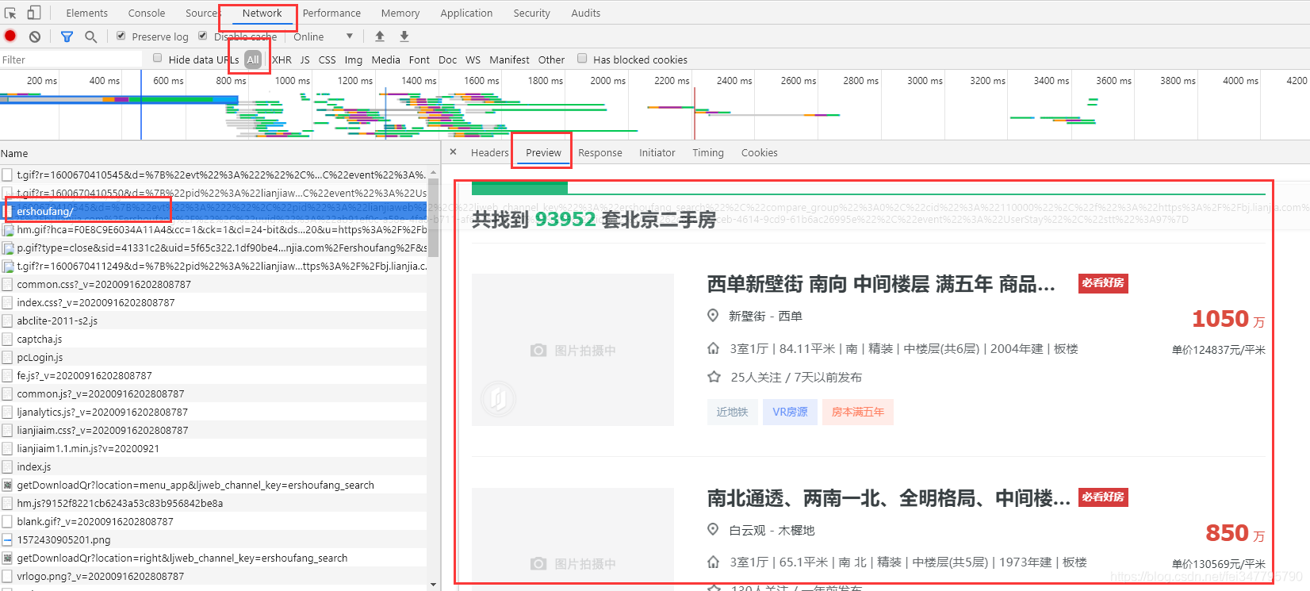Show the Headers tab of request
The height and width of the screenshot is (591, 1310).
[490, 152]
